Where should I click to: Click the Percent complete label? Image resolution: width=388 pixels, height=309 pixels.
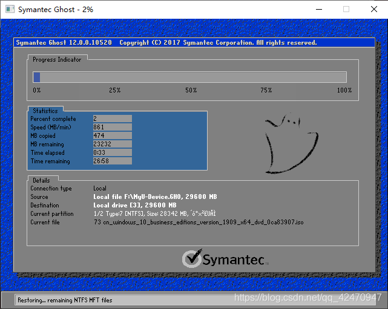(x=53, y=119)
